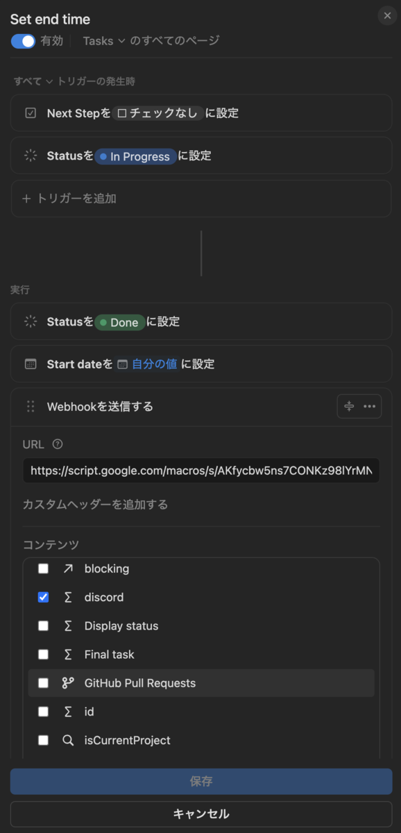
Task: Click the コンテンツ section label
Action: (x=51, y=545)
